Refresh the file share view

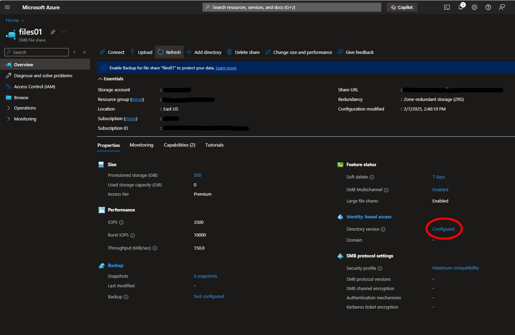pos(169,52)
